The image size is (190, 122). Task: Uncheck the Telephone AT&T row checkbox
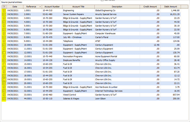pos(4,41)
